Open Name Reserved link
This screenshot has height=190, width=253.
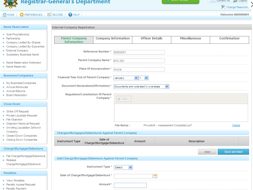point(16,67)
